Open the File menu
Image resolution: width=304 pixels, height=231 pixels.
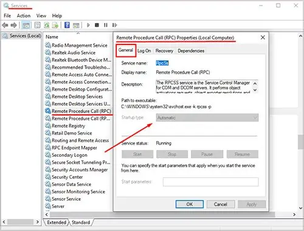7,16
